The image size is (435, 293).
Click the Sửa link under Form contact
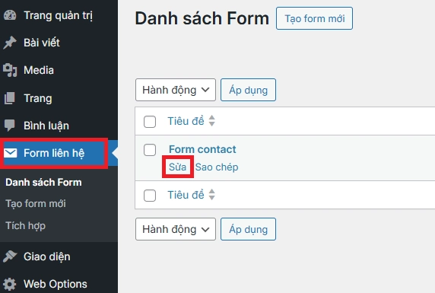(177, 167)
